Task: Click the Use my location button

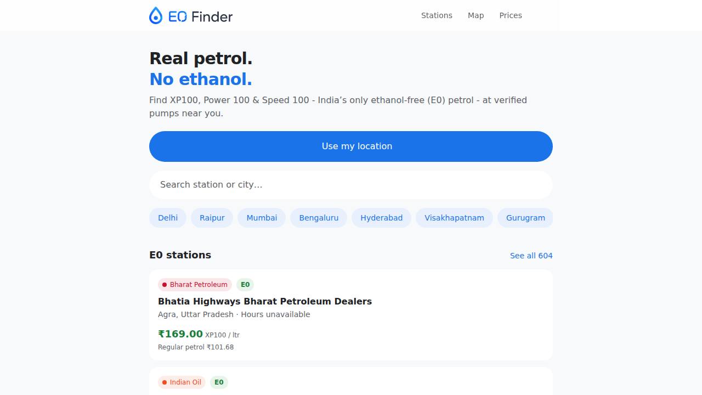Action: coord(351,146)
